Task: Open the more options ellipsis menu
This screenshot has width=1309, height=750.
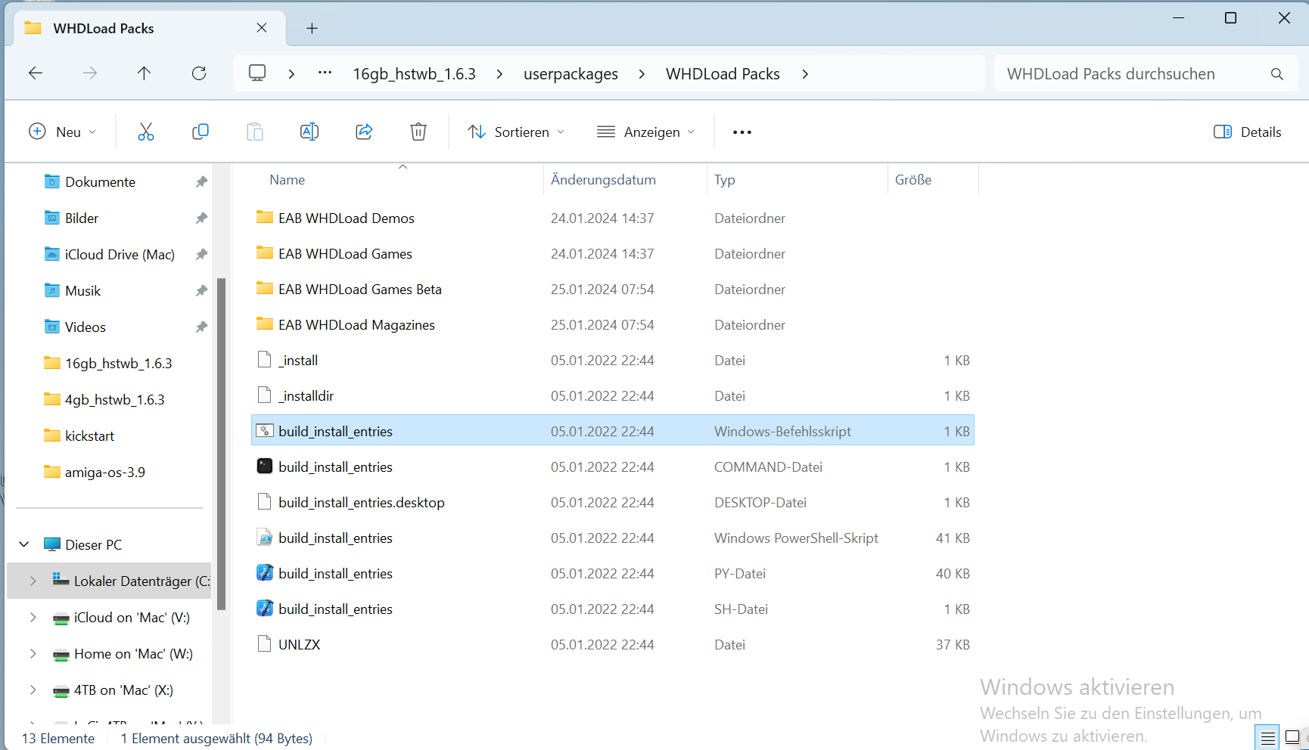Action: pyautogui.click(x=742, y=132)
